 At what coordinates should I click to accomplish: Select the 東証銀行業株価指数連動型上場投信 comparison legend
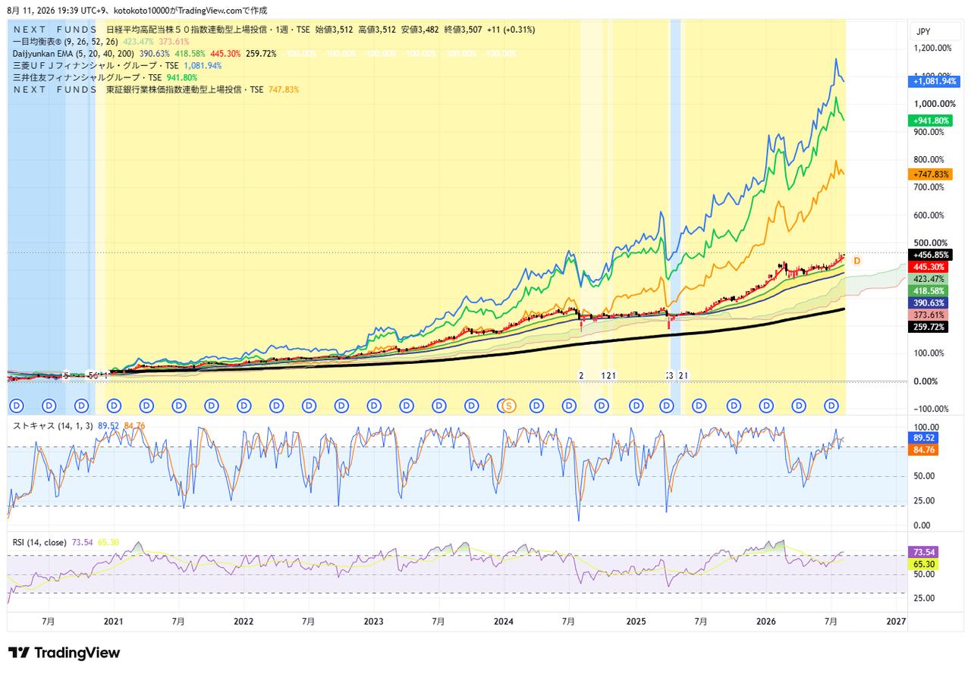(138, 89)
